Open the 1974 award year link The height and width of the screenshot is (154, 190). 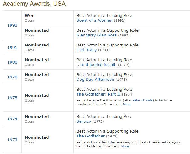(x=12, y=119)
